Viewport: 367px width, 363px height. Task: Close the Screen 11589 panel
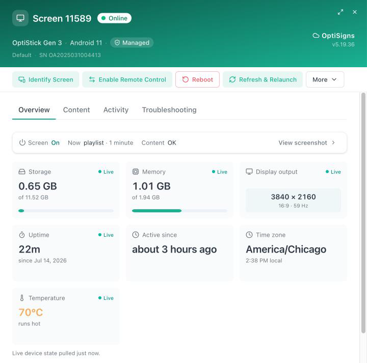coord(355,12)
